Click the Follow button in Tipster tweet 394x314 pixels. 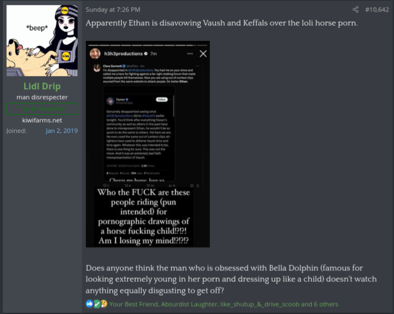click(x=161, y=100)
